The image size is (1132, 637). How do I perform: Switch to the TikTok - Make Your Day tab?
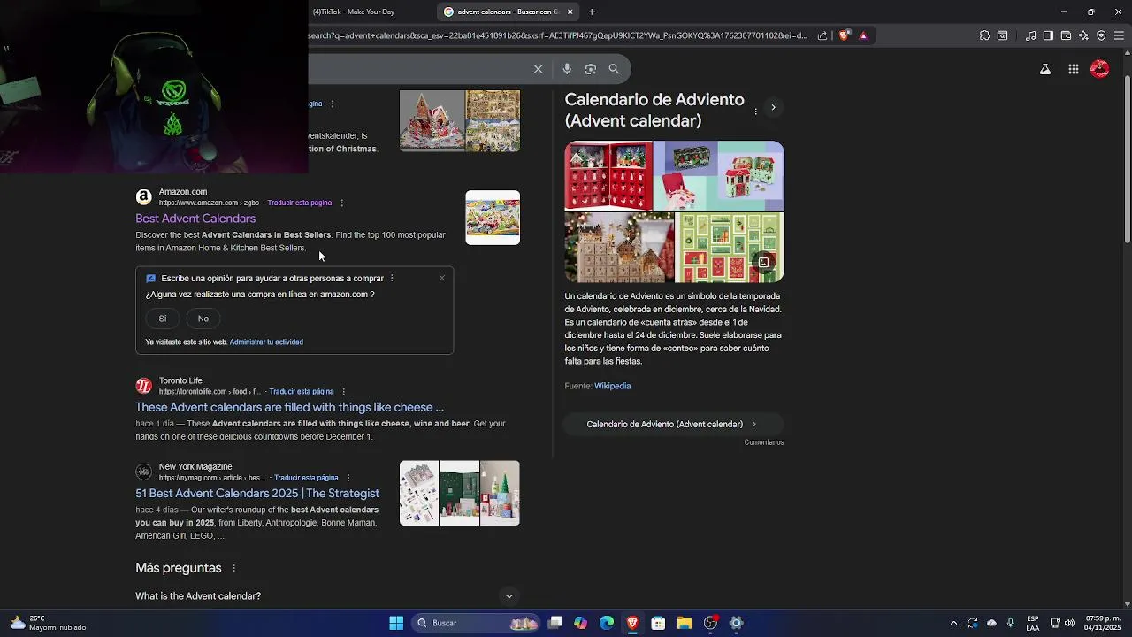click(x=354, y=12)
